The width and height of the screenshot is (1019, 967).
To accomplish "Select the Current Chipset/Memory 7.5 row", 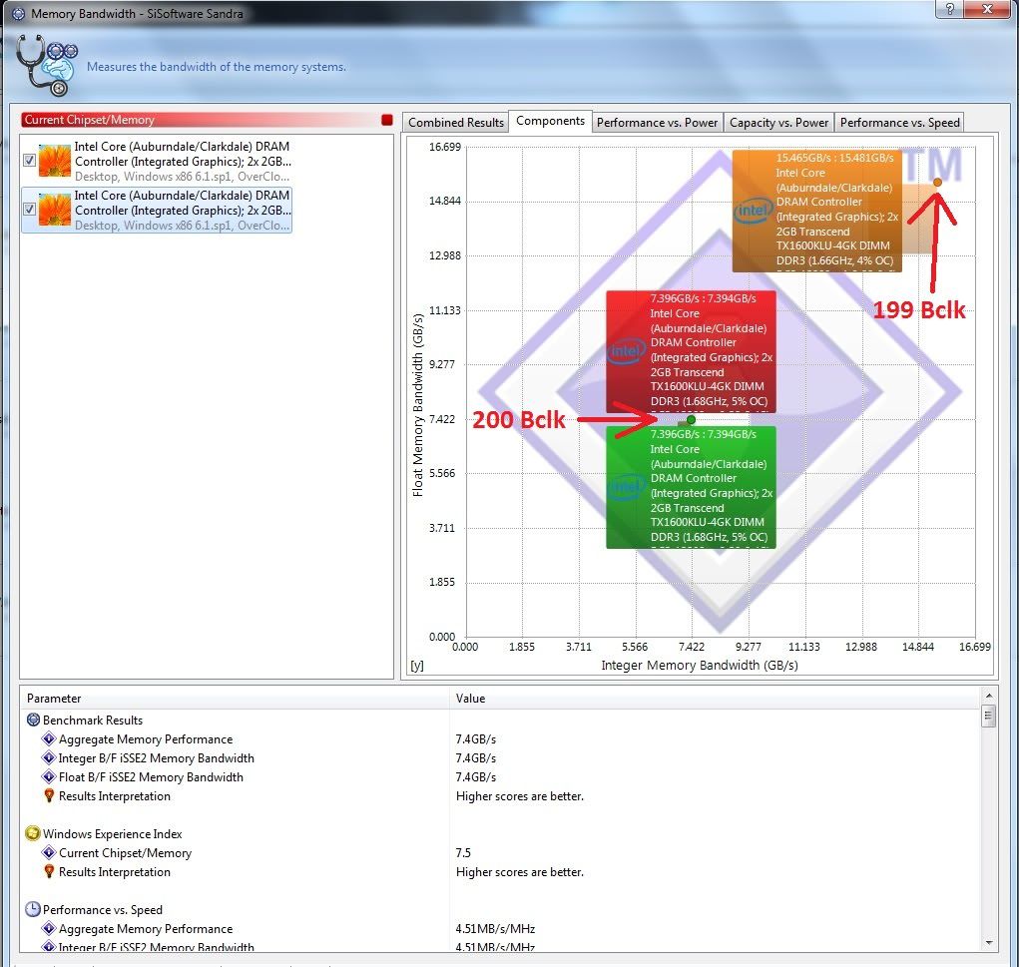I will point(500,852).
